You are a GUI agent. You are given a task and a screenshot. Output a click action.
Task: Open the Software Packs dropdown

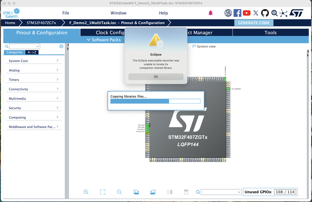click(104, 40)
